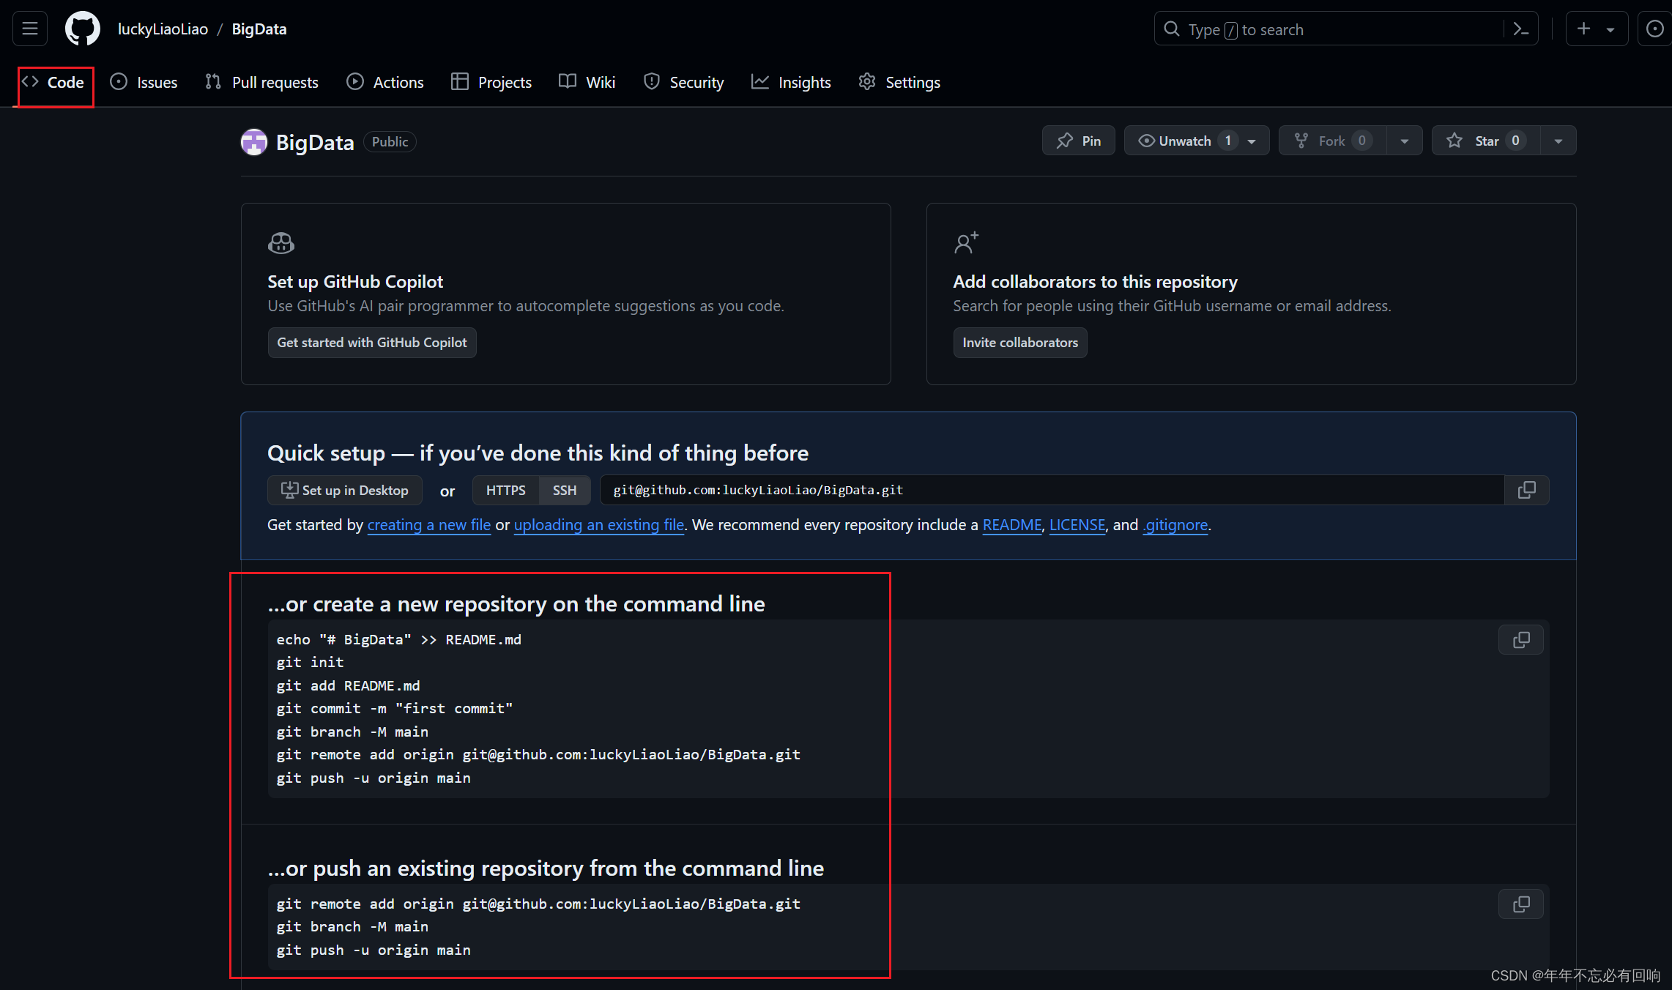Open repository Settings tab
Image resolution: width=1672 pixels, height=990 pixels.
click(899, 82)
